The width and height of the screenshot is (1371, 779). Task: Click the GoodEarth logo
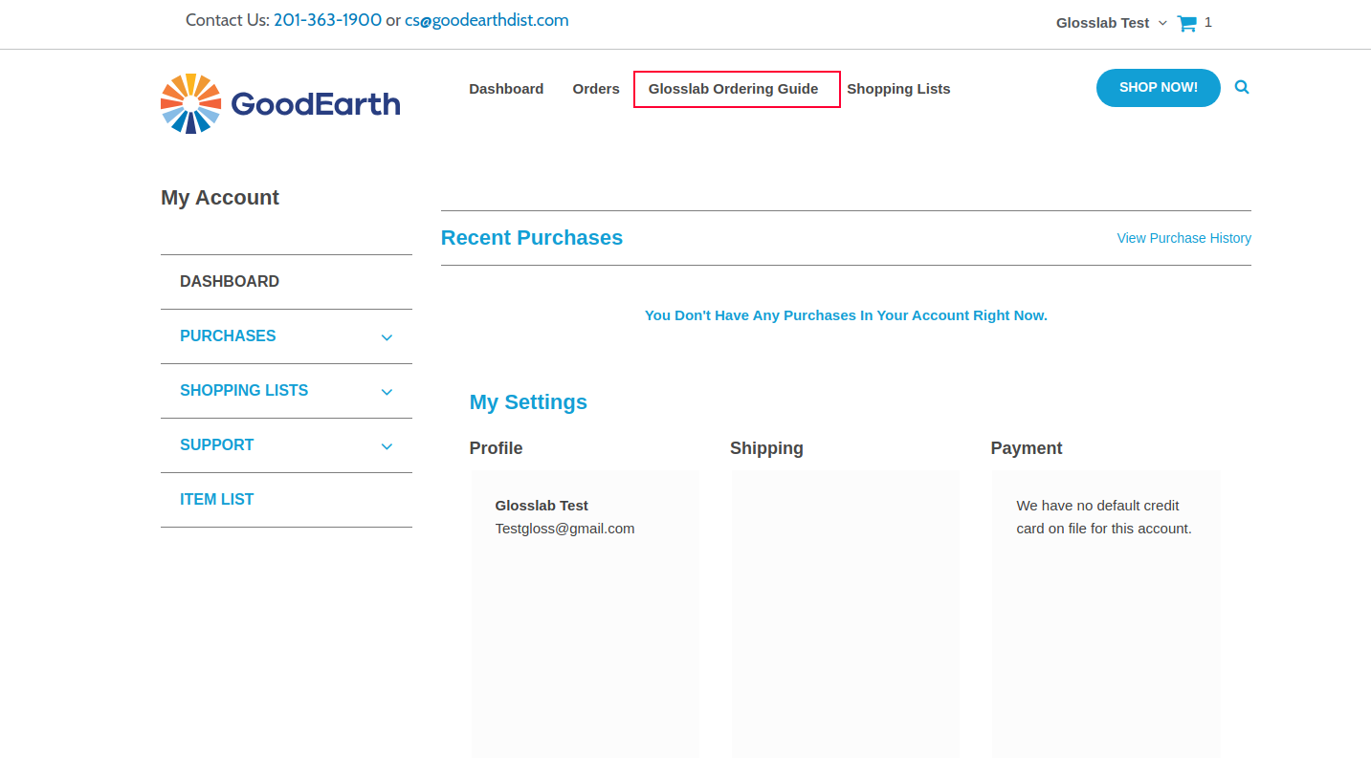point(280,103)
